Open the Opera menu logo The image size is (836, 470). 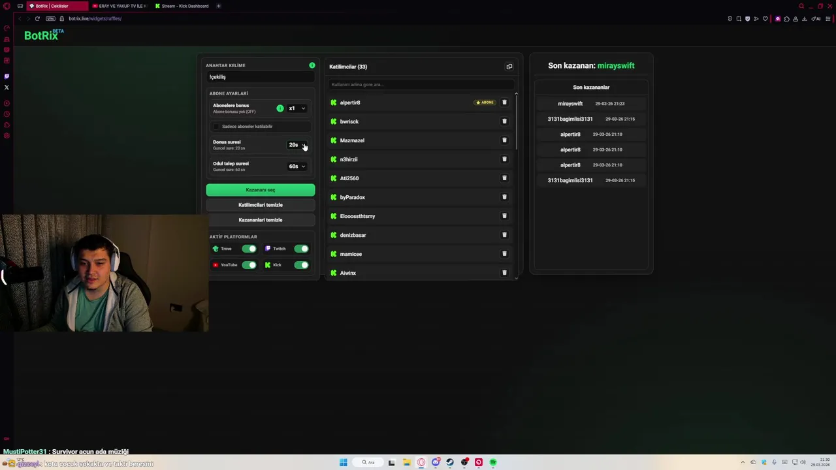7,6
